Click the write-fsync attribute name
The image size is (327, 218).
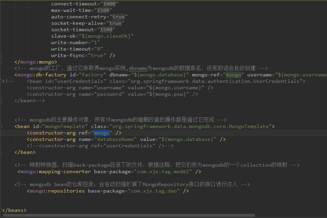click(x=68, y=55)
